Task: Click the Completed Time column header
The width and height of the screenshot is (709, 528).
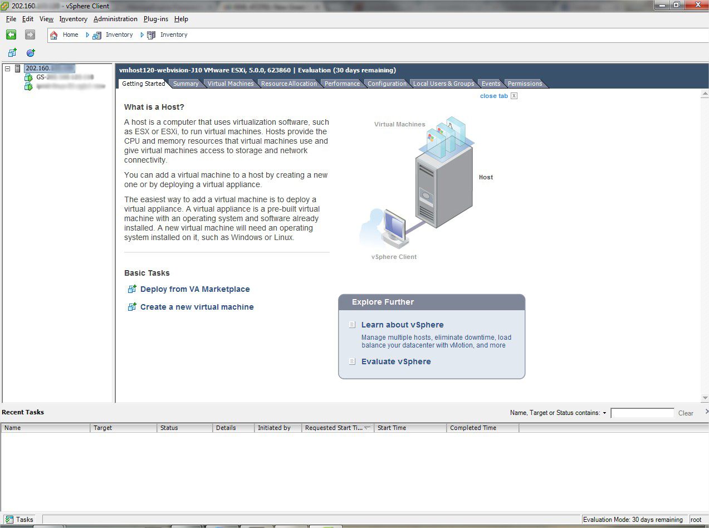Action: [x=483, y=428]
